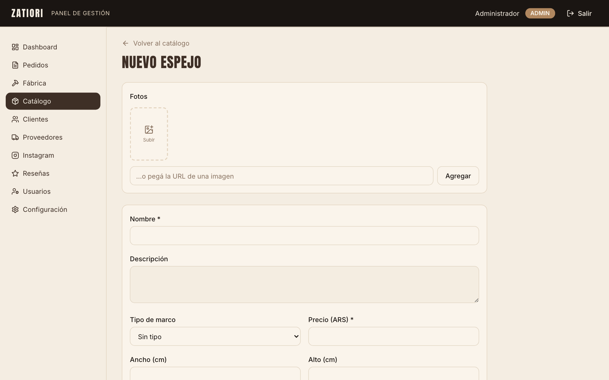Screen dimensions: 609x380
Task: Select Instagram in the sidebar
Action: 53,155
